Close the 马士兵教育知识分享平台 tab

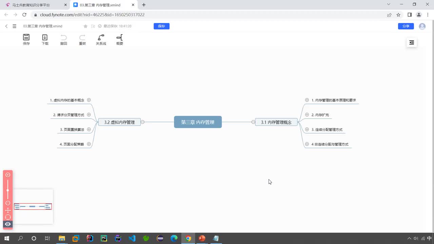click(x=65, y=5)
